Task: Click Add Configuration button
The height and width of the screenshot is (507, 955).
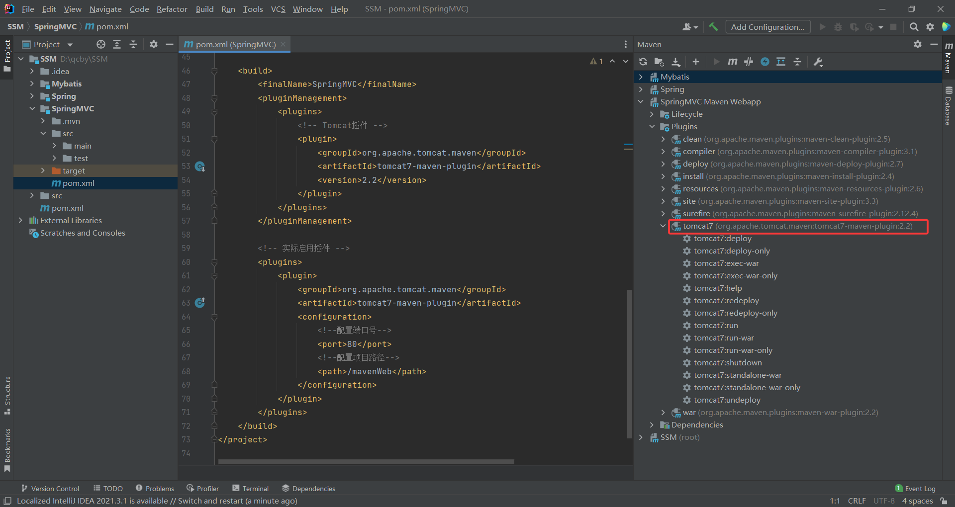Action: coord(767,27)
